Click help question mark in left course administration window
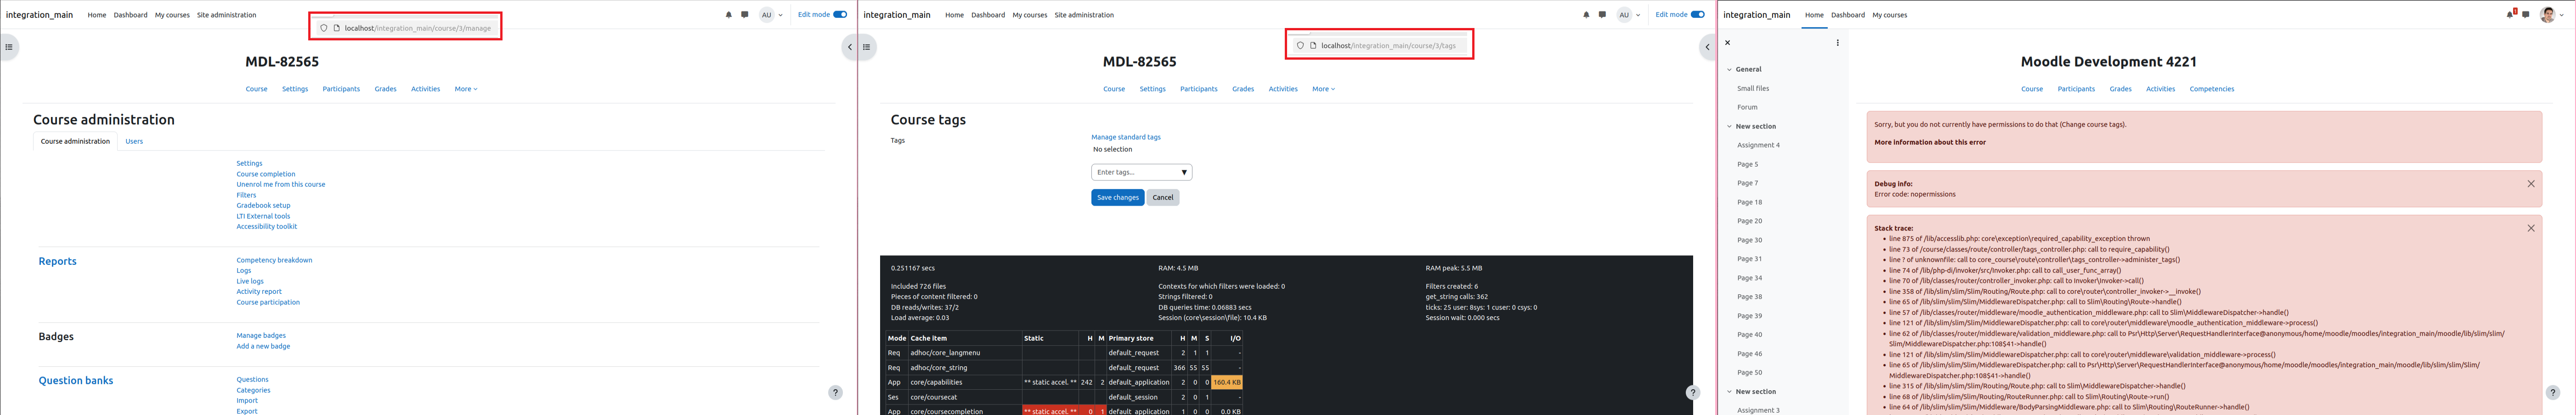Image resolution: width=2576 pixels, height=415 pixels. pyautogui.click(x=835, y=392)
